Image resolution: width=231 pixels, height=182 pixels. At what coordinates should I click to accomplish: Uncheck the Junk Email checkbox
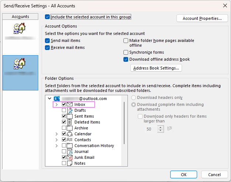click(x=64, y=157)
